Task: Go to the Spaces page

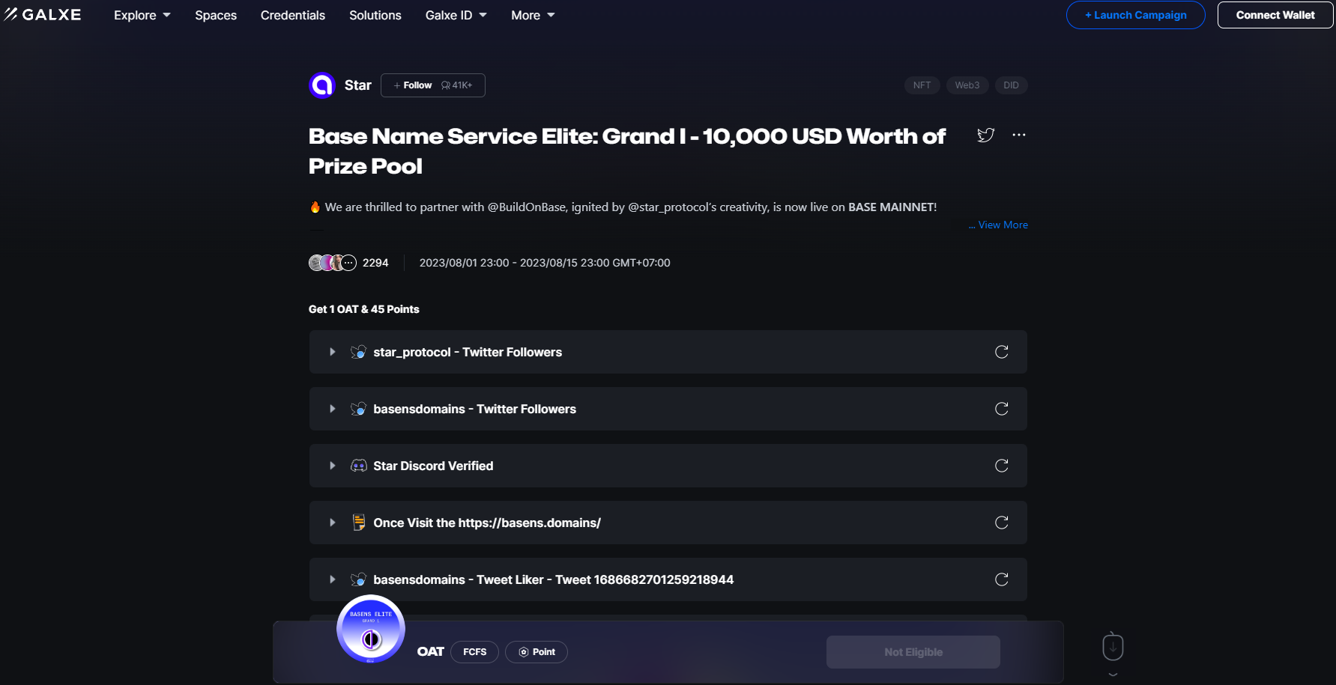Action: tap(216, 15)
